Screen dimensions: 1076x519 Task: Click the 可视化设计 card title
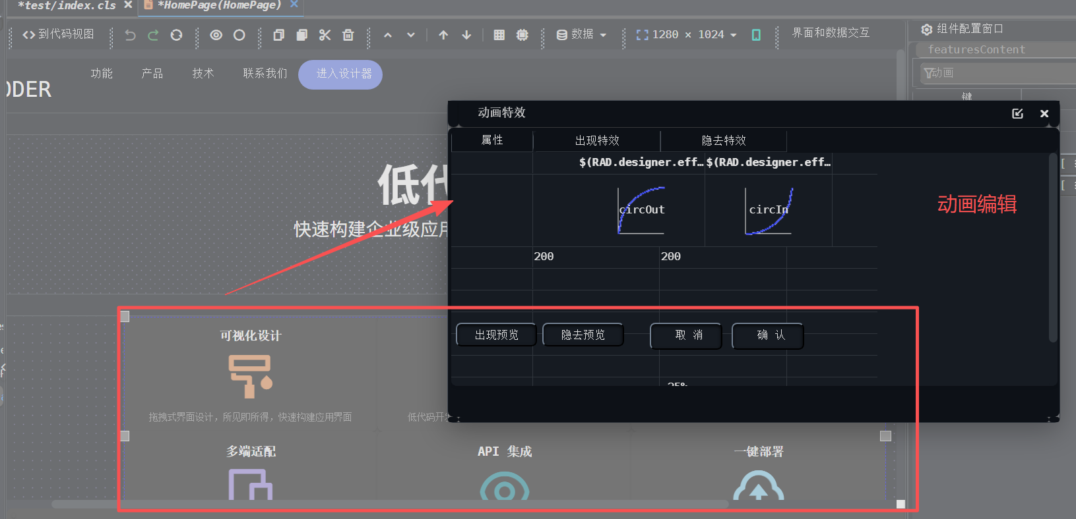point(251,336)
